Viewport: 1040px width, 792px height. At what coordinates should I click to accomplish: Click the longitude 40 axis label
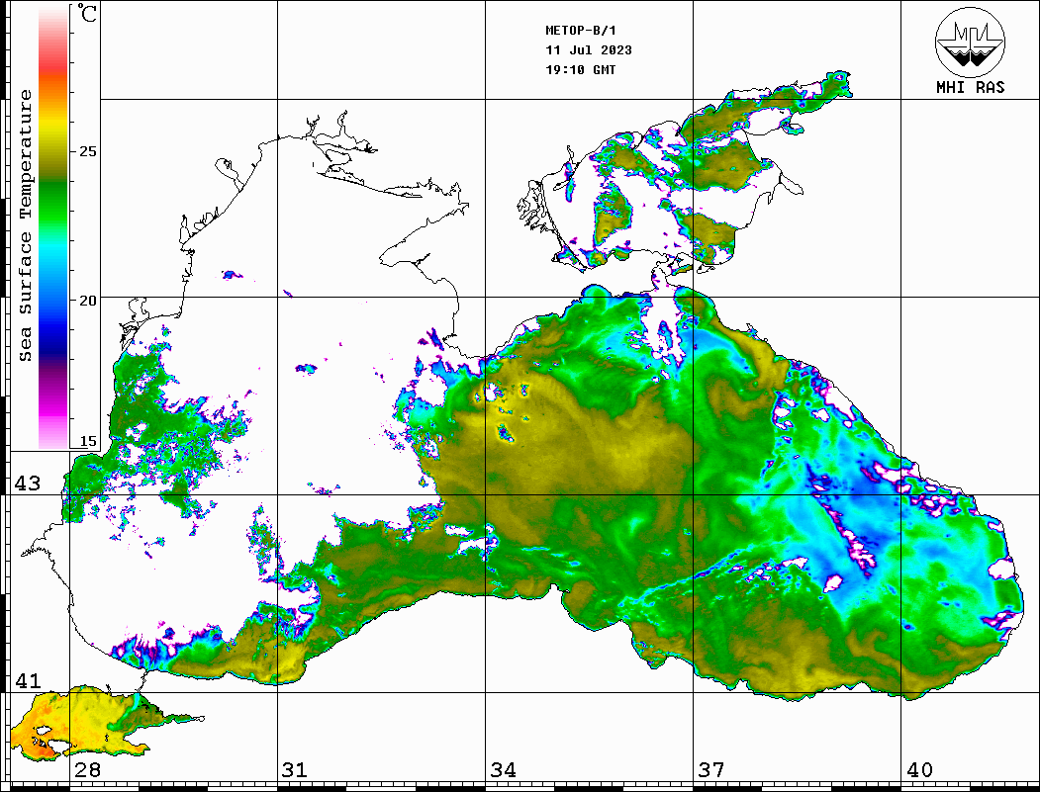tap(919, 769)
